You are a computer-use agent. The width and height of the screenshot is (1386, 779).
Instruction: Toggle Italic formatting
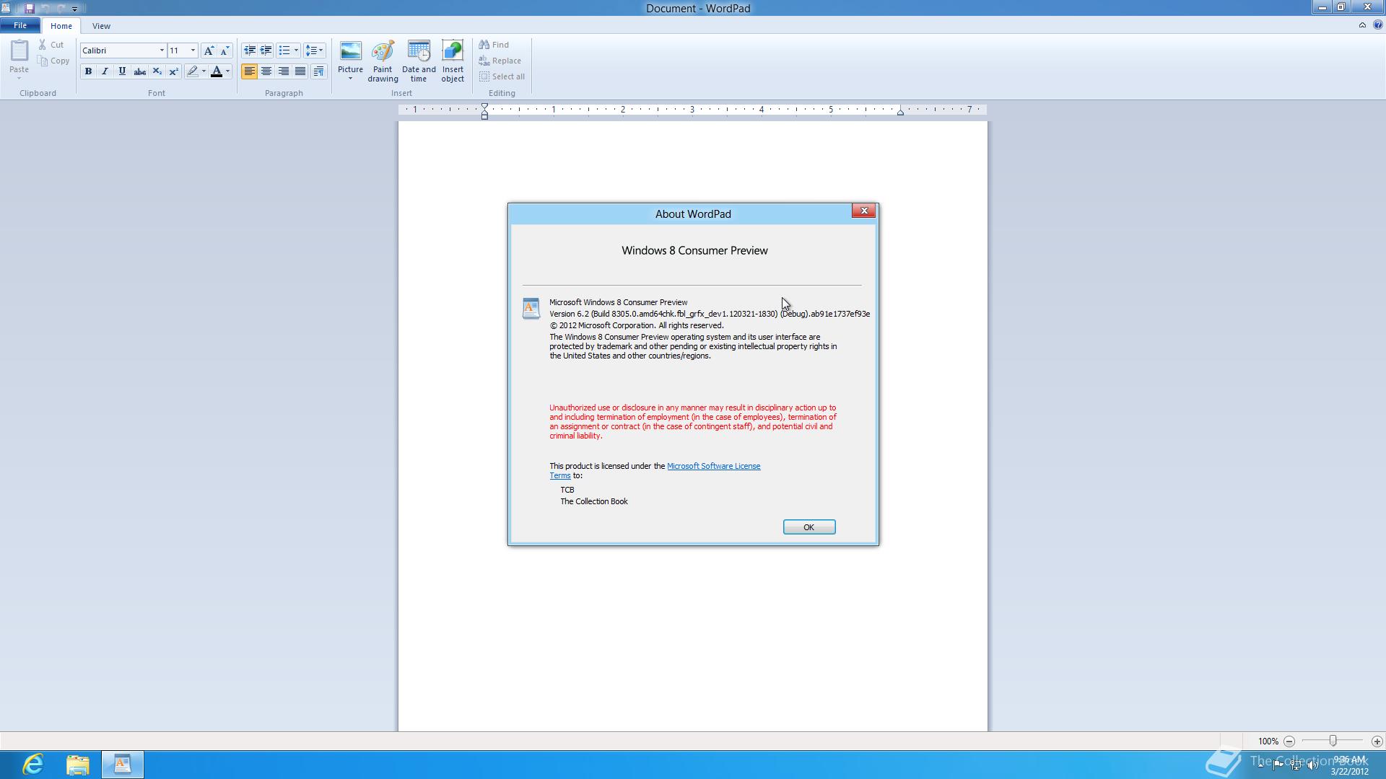[x=105, y=71]
